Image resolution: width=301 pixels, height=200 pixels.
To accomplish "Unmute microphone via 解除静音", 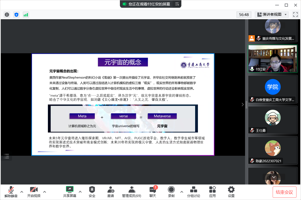I will click(11, 192).
